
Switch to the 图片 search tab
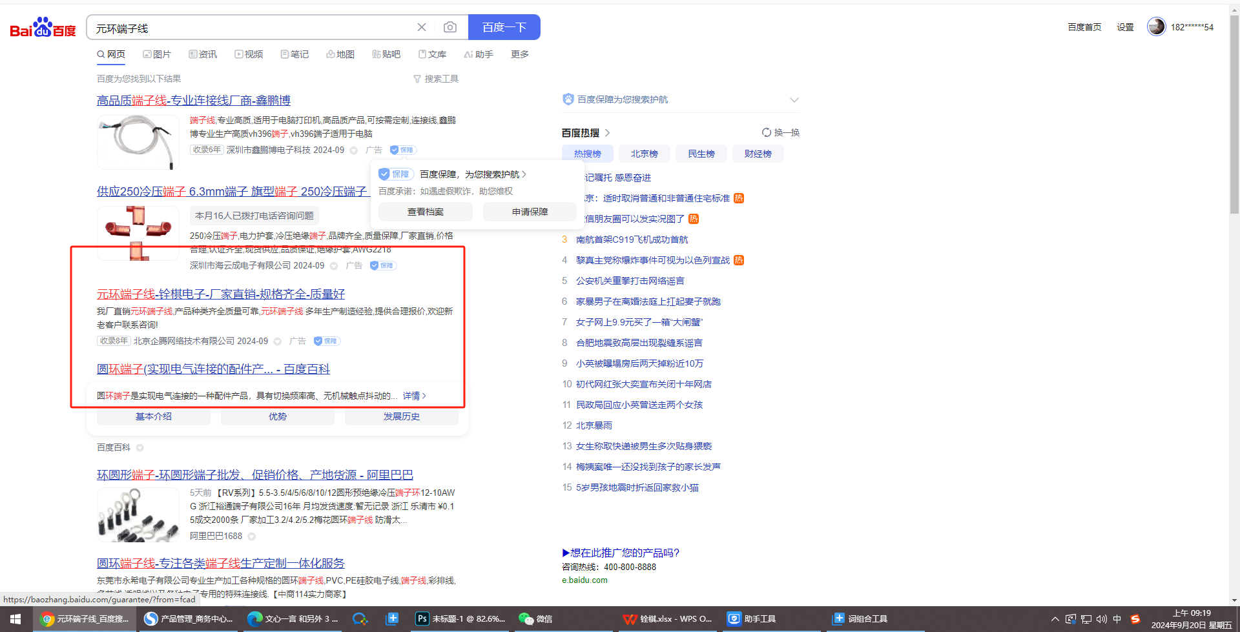pos(157,54)
